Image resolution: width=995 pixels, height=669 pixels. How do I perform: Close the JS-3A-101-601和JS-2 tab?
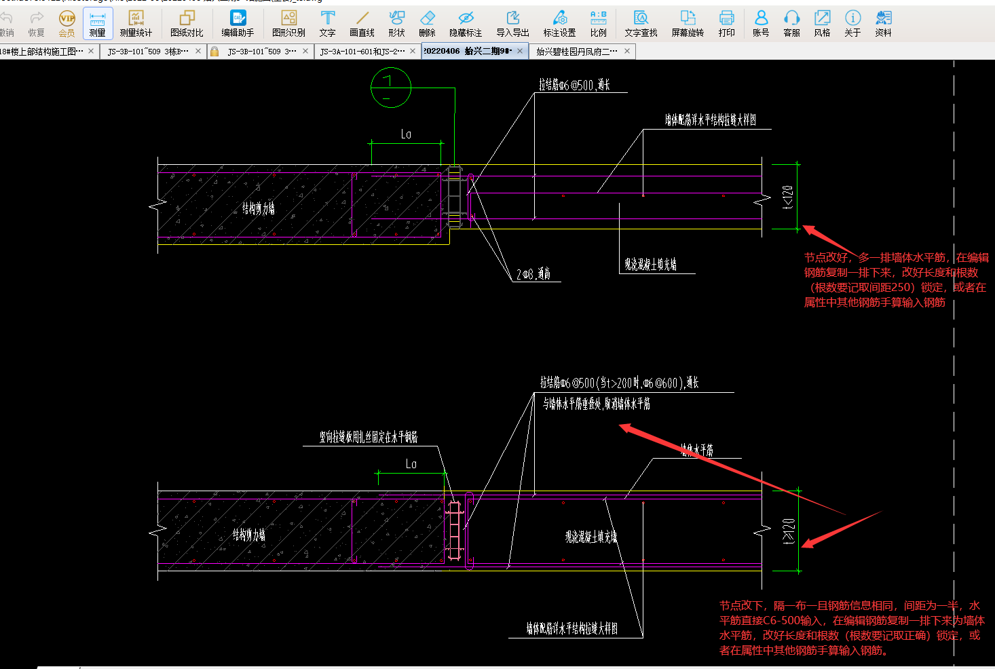click(413, 51)
